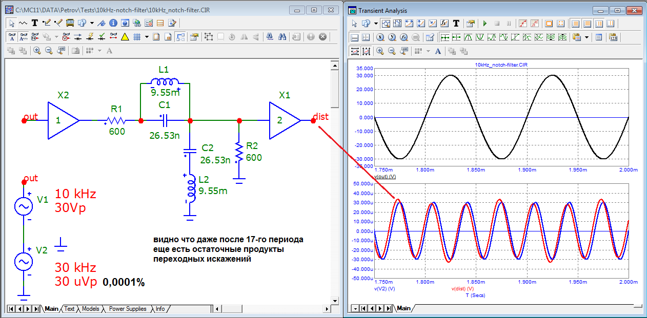
Task: Click the fx function icon in analysis toolbar
Action: click(444, 24)
